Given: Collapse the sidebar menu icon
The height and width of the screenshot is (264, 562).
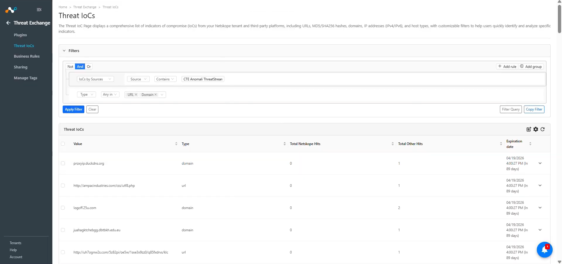Looking at the screenshot, I should 39,10.
